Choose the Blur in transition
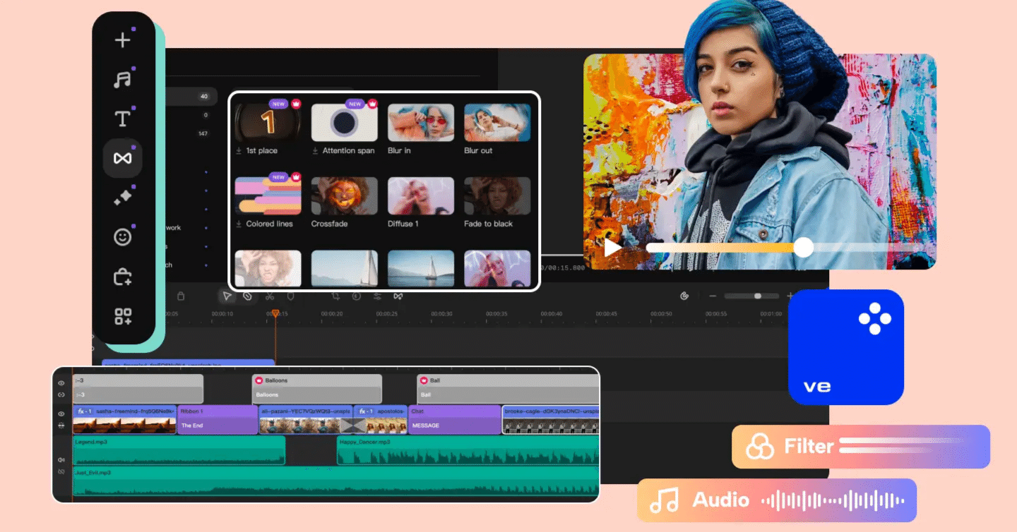The width and height of the screenshot is (1017, 532). (x=421, y=121)
